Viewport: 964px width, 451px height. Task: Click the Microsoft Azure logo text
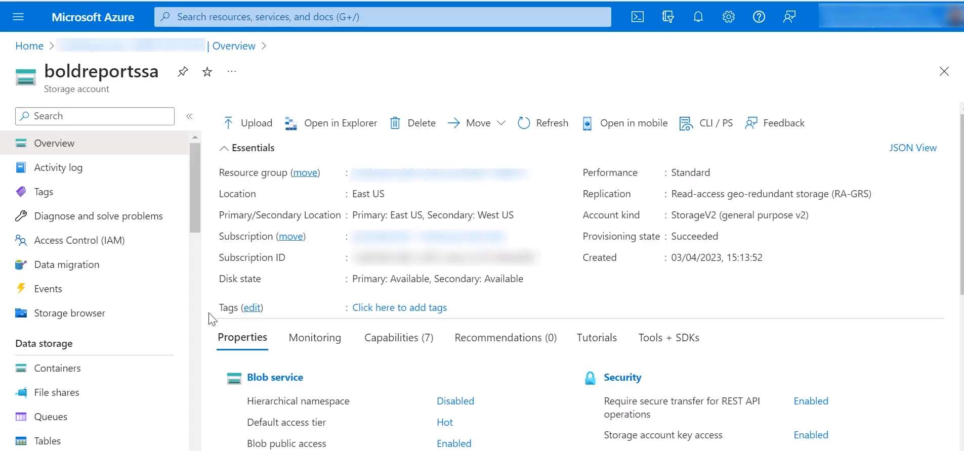point(93,17)
